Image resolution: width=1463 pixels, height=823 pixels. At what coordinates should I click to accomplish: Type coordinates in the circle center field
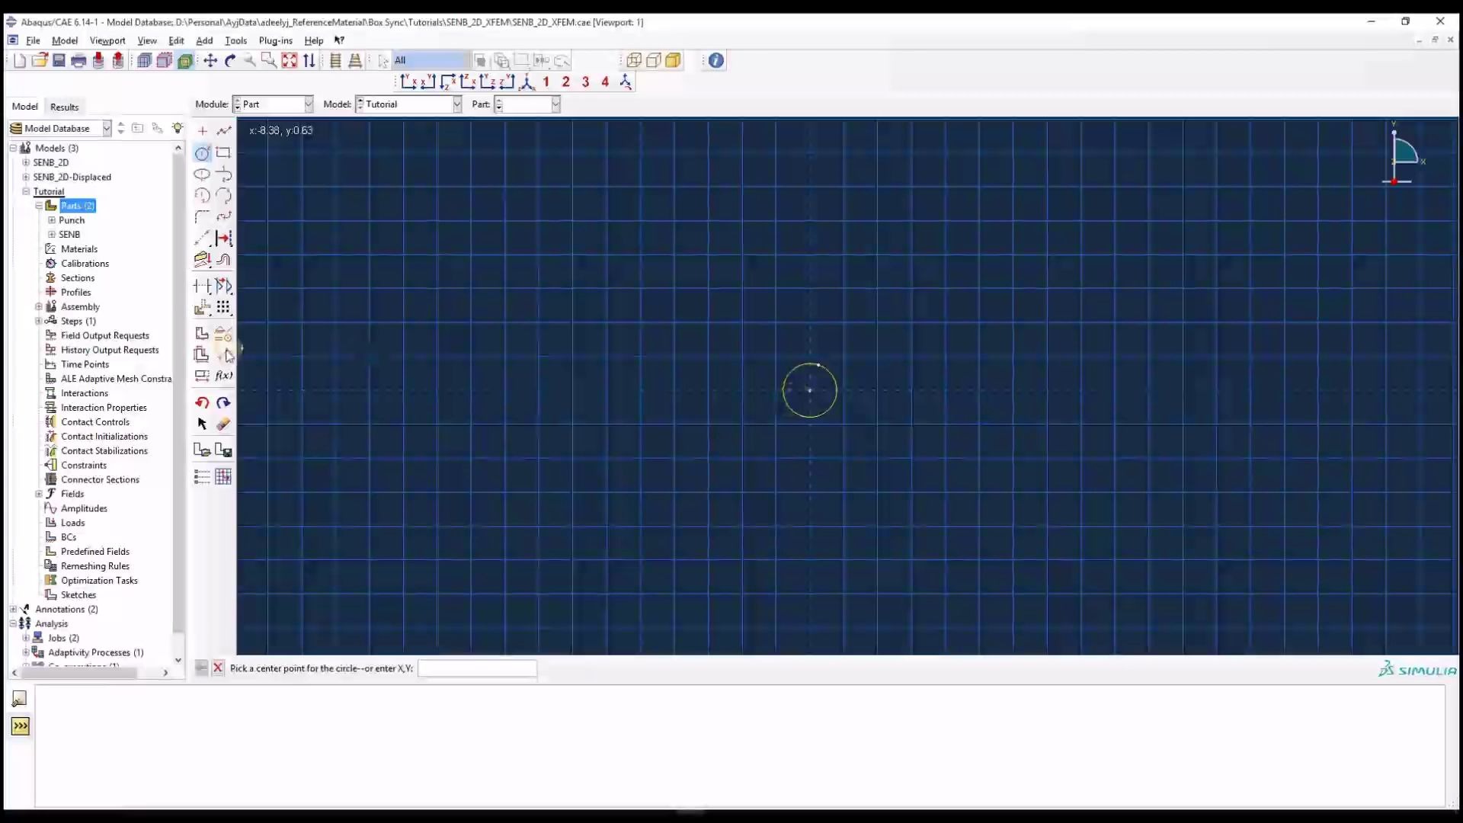pyautogui.click(x=478, y=668)
